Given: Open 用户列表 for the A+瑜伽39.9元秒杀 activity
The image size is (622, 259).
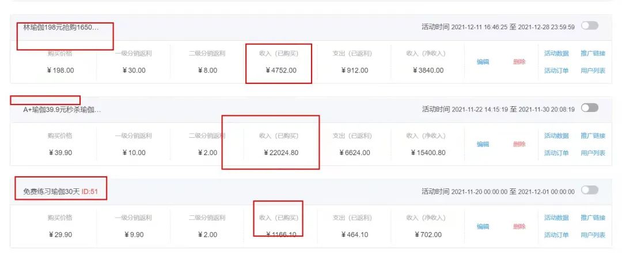Looking at the screenshot, I should point(593,153).
